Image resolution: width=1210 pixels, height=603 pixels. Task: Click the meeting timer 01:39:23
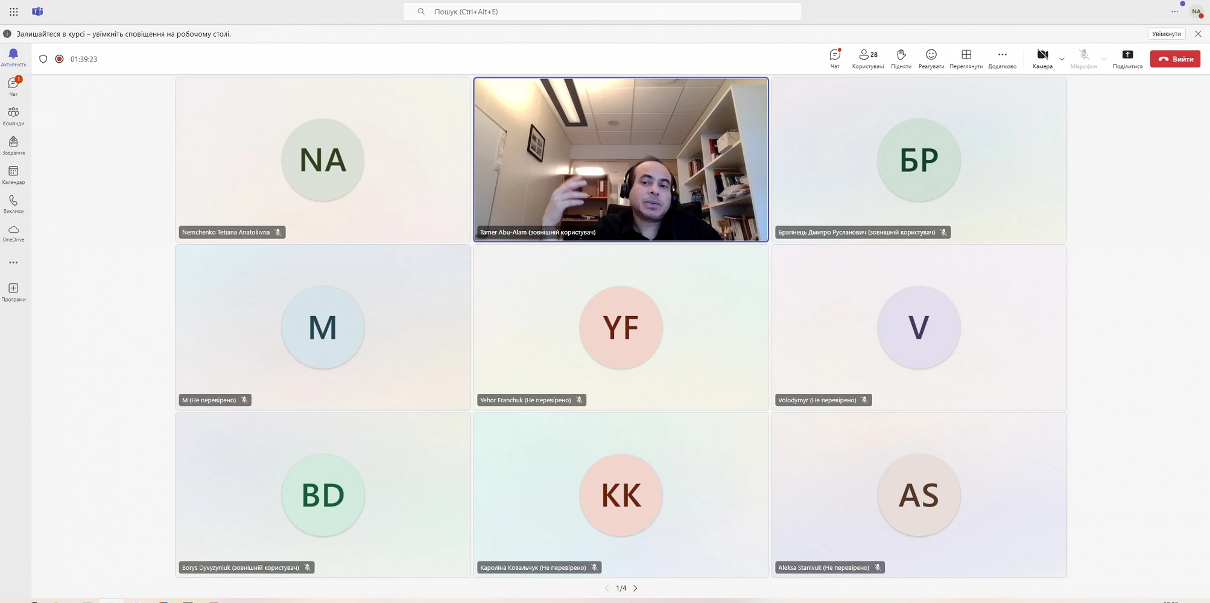pos(84,59)
